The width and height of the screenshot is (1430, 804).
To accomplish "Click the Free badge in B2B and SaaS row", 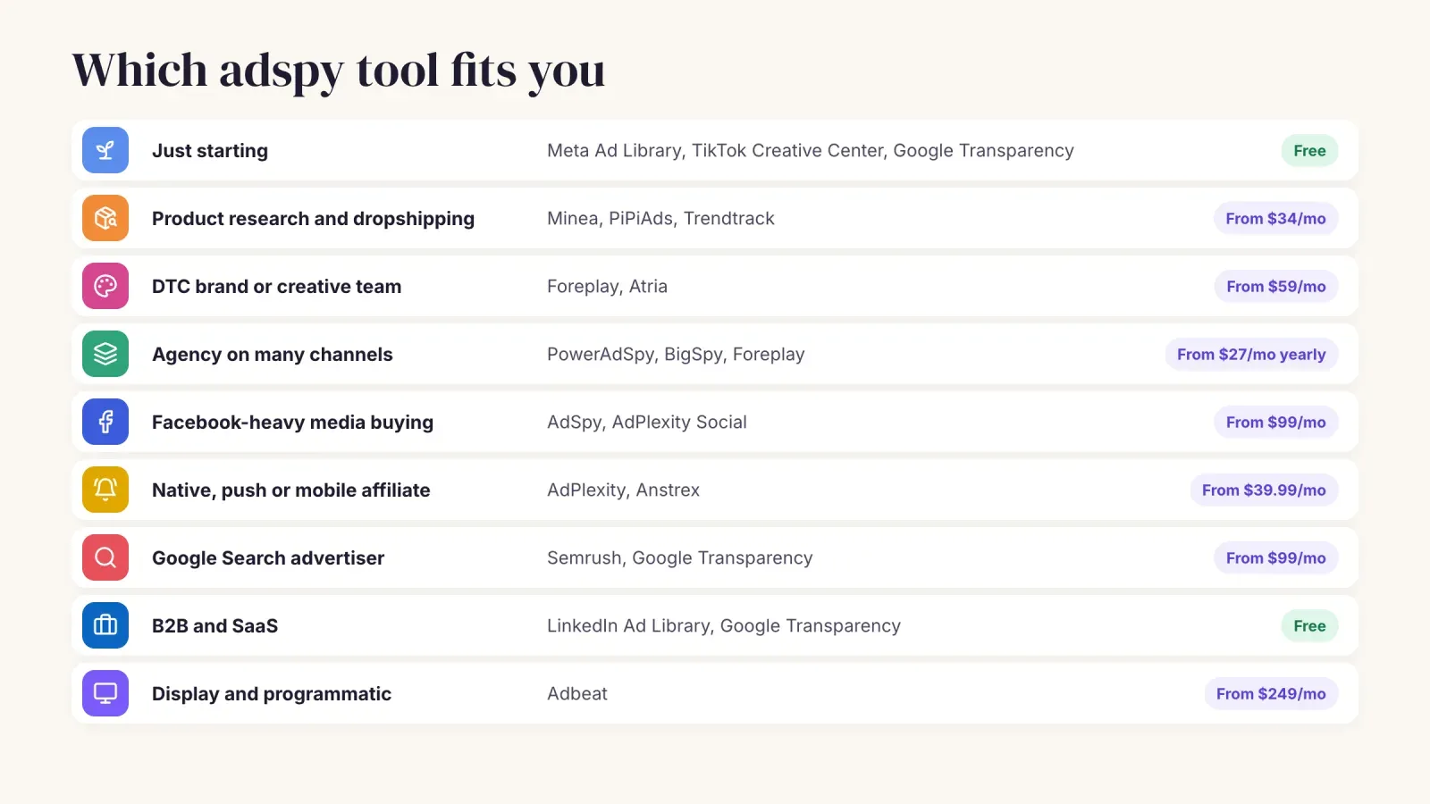I will click(x=1309, y=626).
